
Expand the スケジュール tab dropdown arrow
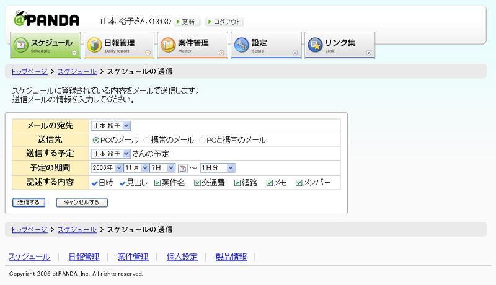[74, 53]
